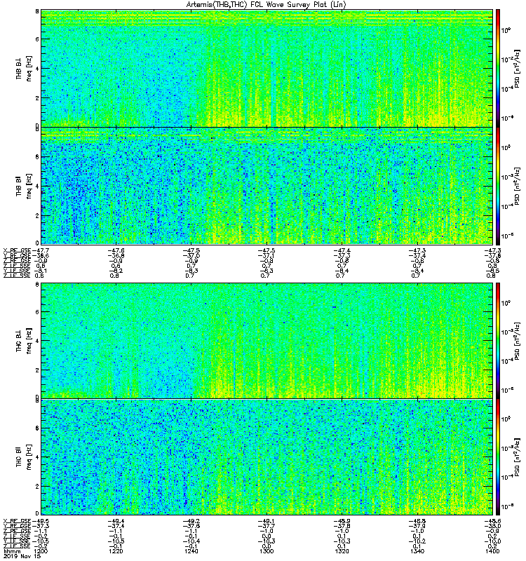The image size is (526, 561).
Task: Select the THB B⊥ axis label
Action: [x=19, y=68]
